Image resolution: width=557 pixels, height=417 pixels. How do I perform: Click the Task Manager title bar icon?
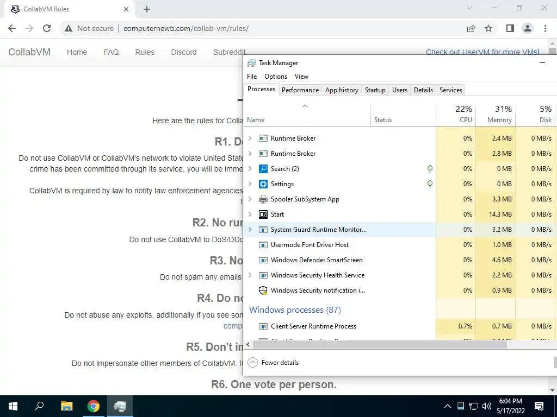click(251, 63)
